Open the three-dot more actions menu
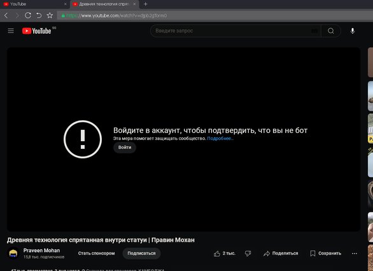The width and height of the screenshot is (373, 271). point(355,253)
